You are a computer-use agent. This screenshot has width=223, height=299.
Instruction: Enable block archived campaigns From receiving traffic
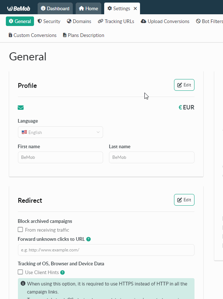(20, 229)
